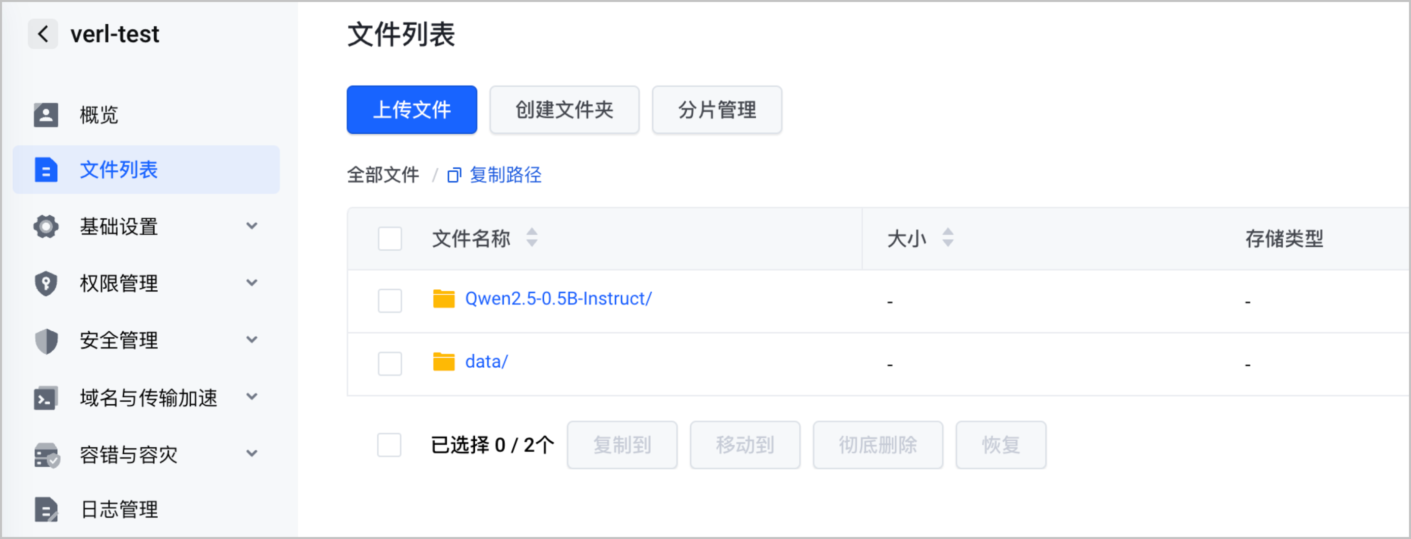Click the 容错与容灾 server icon
Screen dimensions: 1411x539
pyautogui.click(x=47, y=455)
